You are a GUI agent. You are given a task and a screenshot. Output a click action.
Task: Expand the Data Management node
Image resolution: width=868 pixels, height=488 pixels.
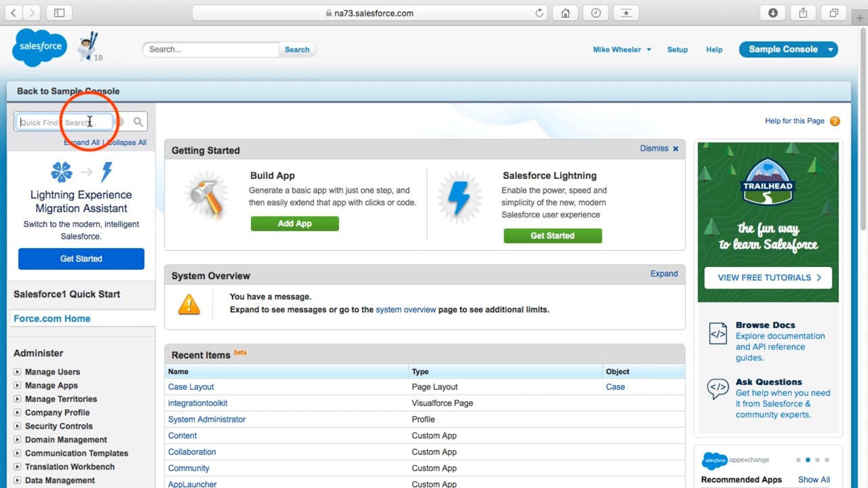[x=18, y=481]
